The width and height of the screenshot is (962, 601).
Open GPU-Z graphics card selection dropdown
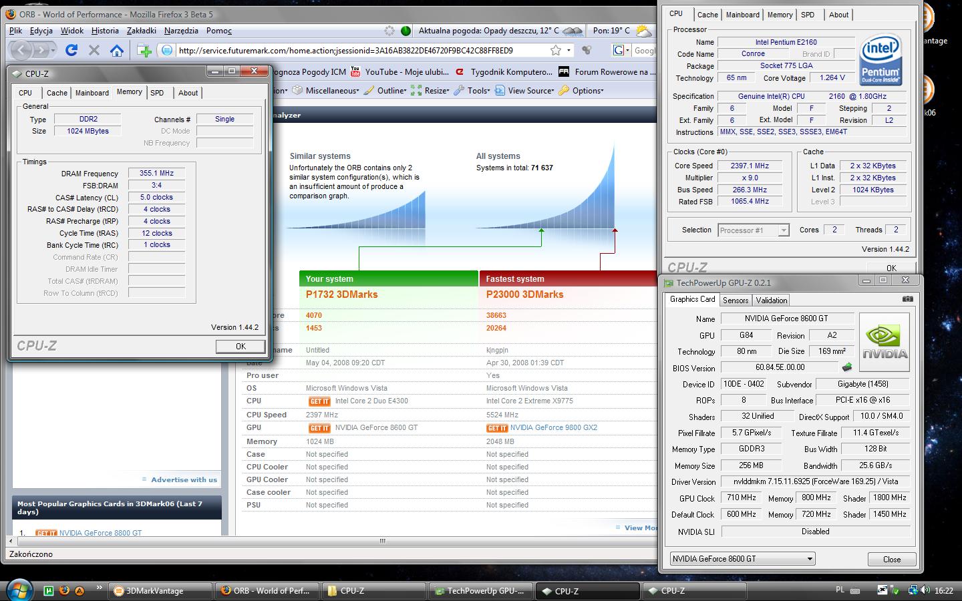[x=742, y=558]
